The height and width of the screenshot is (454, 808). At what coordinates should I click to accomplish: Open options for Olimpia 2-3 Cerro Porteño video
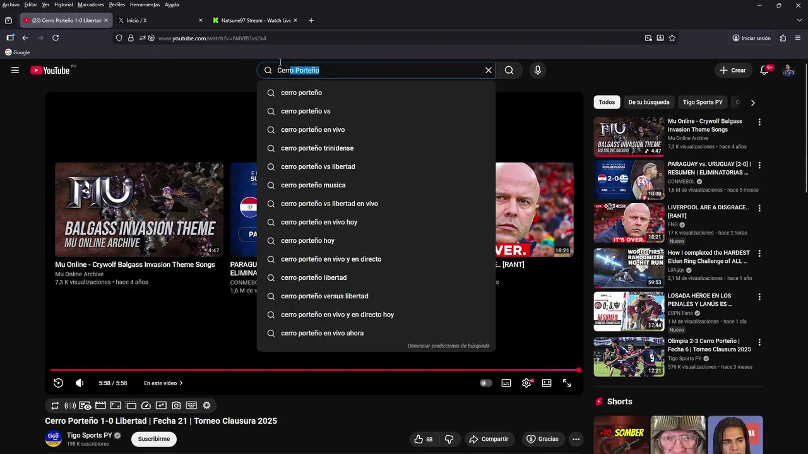pos(759,342)
